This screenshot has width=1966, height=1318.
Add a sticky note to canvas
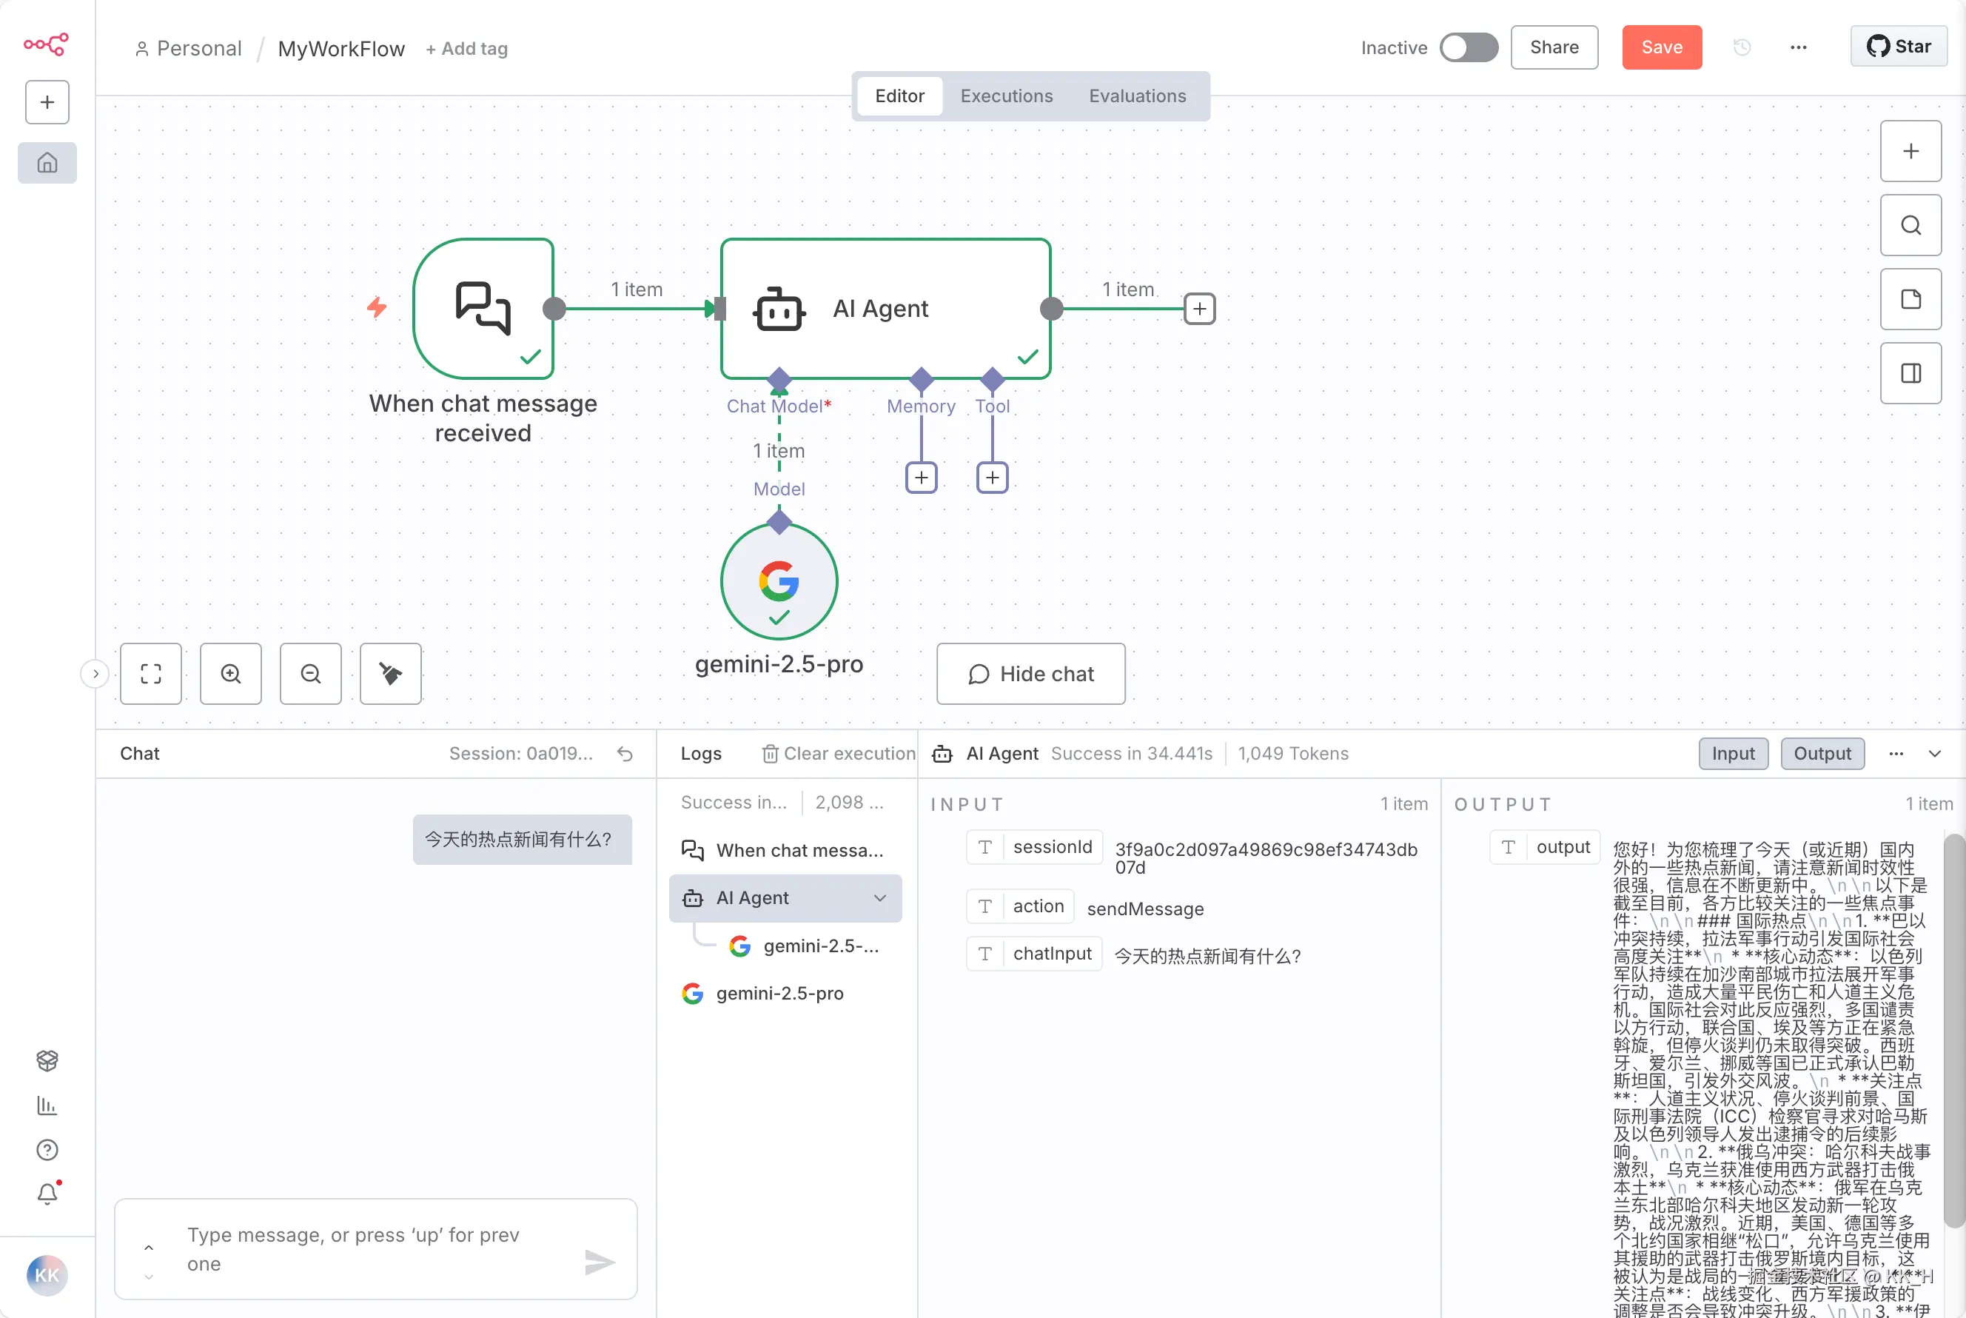pyautogui.click(x=1910, y=299)
